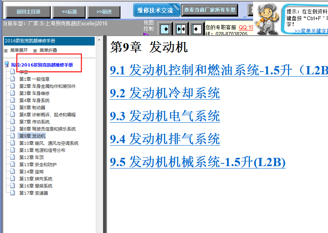Open 维修技术交流 free button

157,10
